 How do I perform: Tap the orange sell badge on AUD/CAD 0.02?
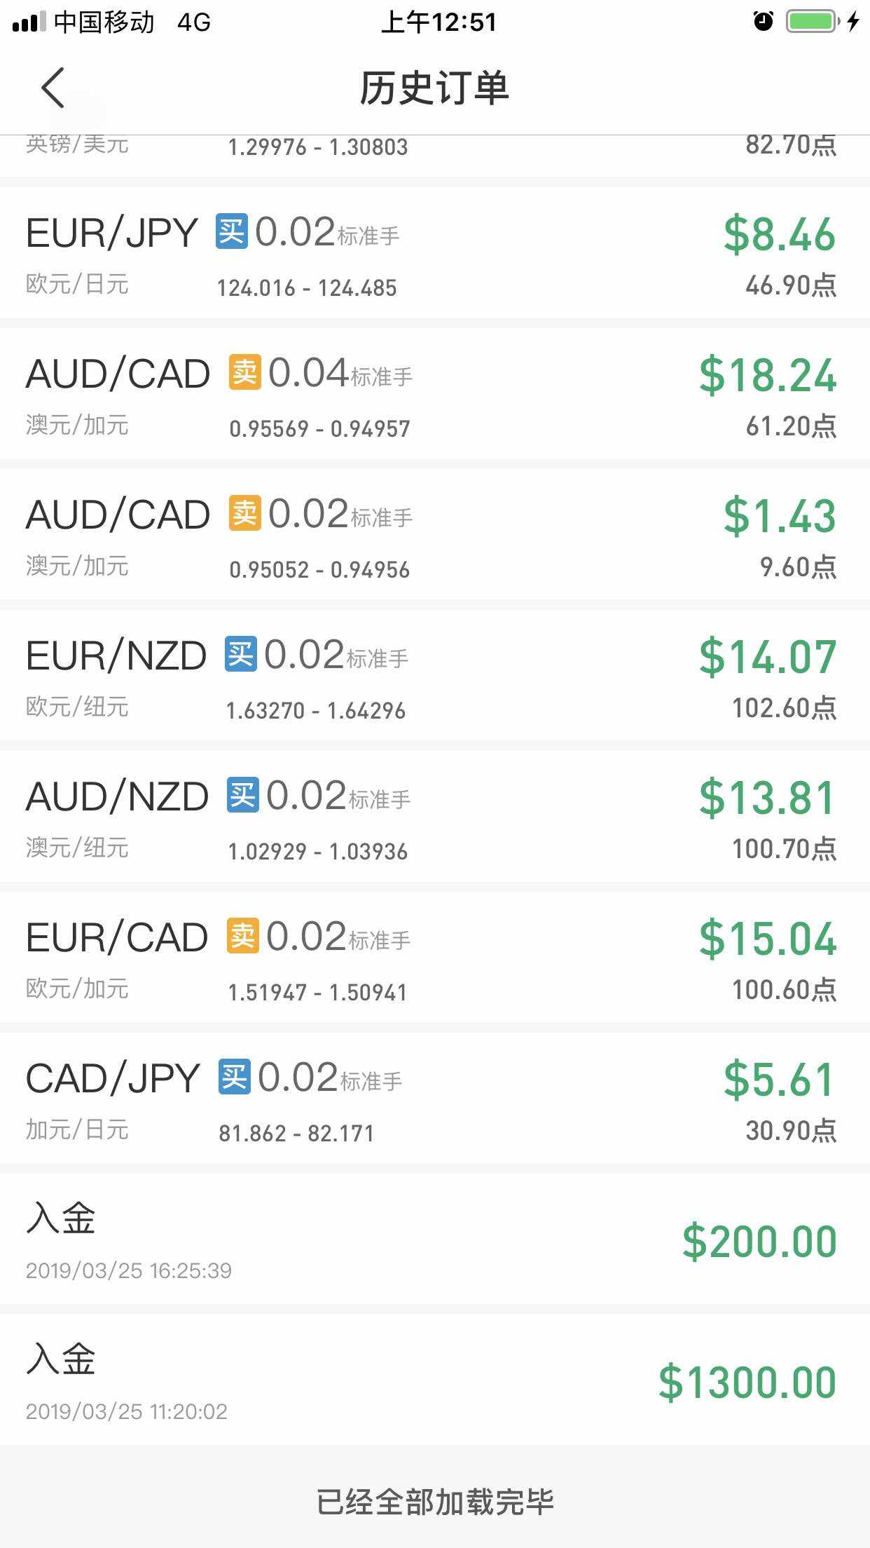(244, 513)
